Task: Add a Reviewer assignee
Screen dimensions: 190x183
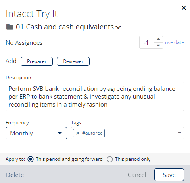Action: pyautogui.click(x=73, y=61)
